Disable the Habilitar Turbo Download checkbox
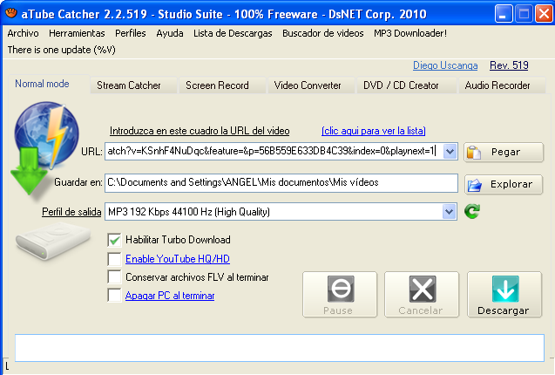Screen dimensions: 555x375 114,240
